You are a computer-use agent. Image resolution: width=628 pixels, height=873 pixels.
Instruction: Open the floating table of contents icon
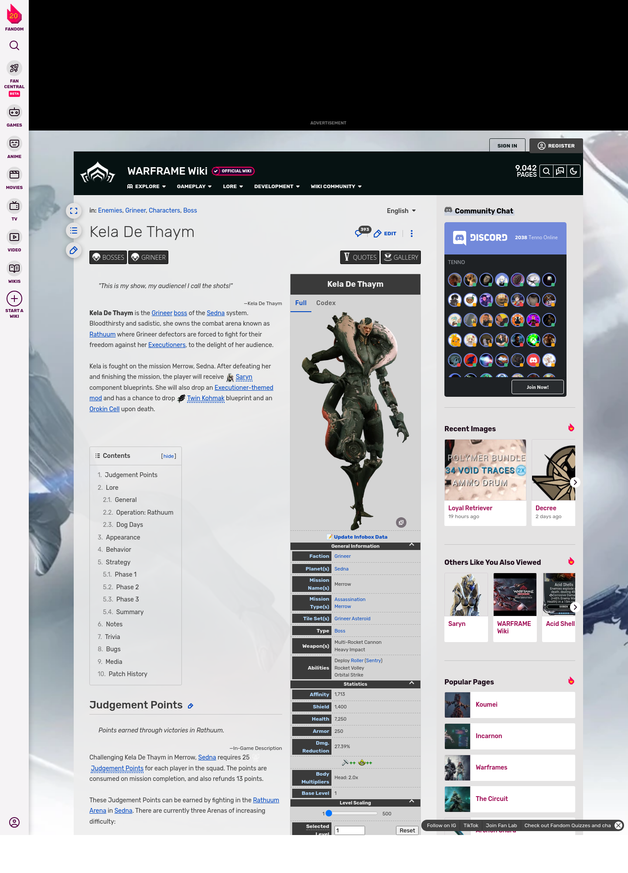[74, 230]
